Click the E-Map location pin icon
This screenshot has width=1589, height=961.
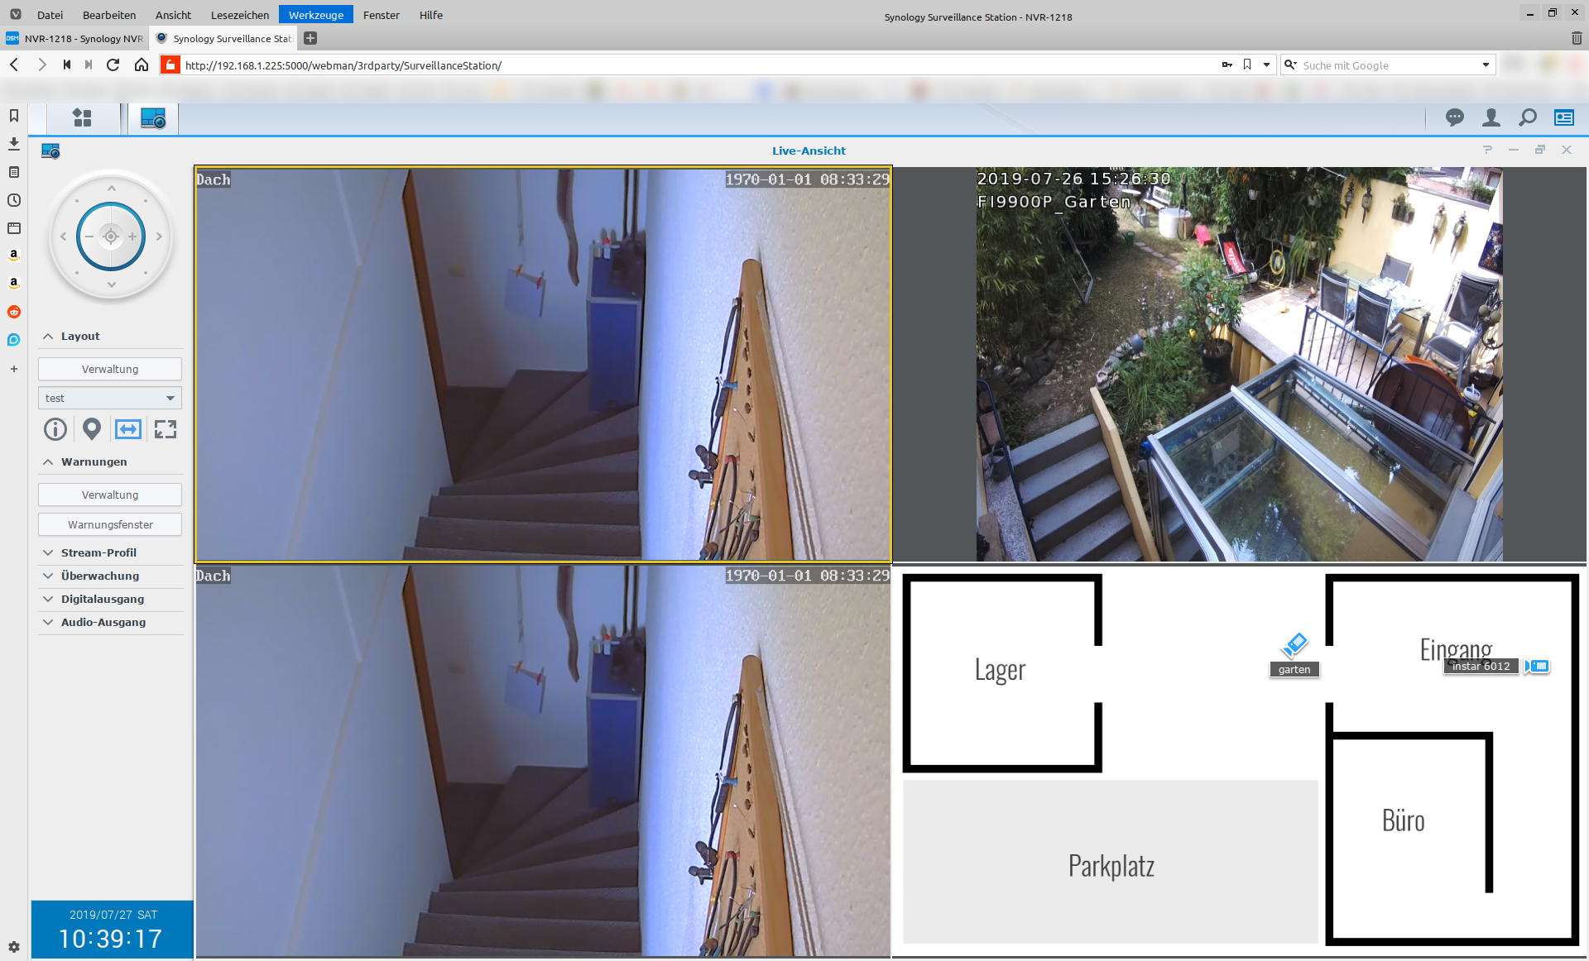[92, 429]
